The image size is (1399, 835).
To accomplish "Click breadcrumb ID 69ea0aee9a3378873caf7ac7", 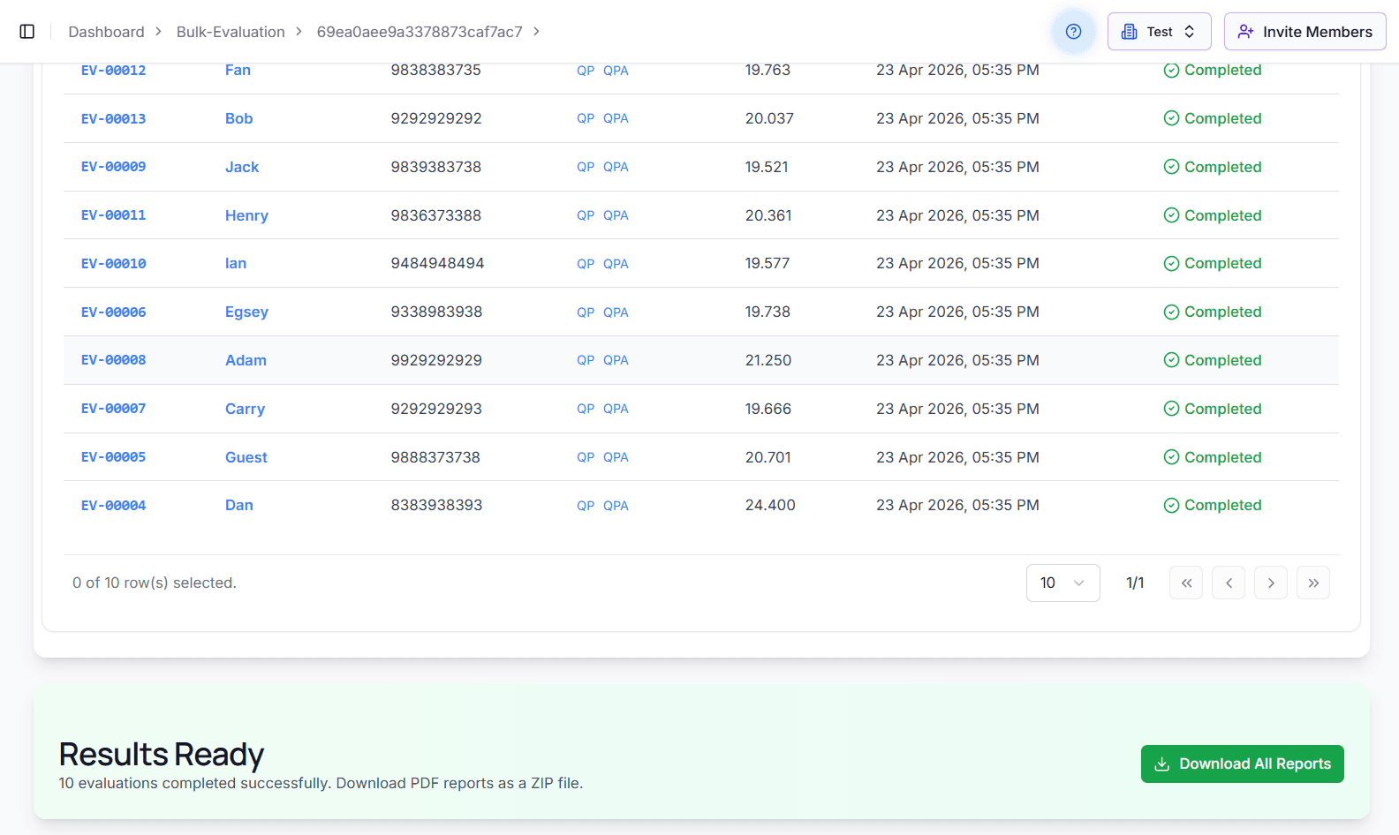I will click(420, 32).
